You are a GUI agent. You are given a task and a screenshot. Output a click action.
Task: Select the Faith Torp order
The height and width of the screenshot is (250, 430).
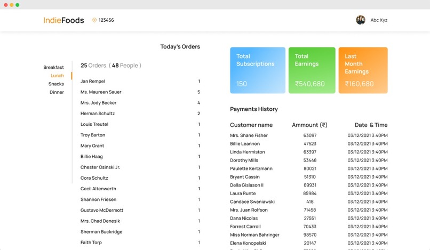pyautogui.click(x=140, y=243)
